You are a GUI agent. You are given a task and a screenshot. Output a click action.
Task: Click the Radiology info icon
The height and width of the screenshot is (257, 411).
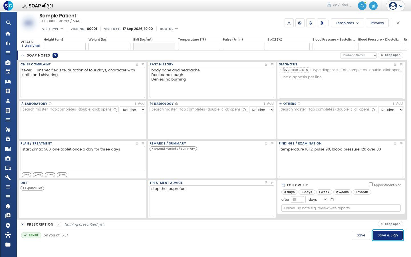click(176, 104)
